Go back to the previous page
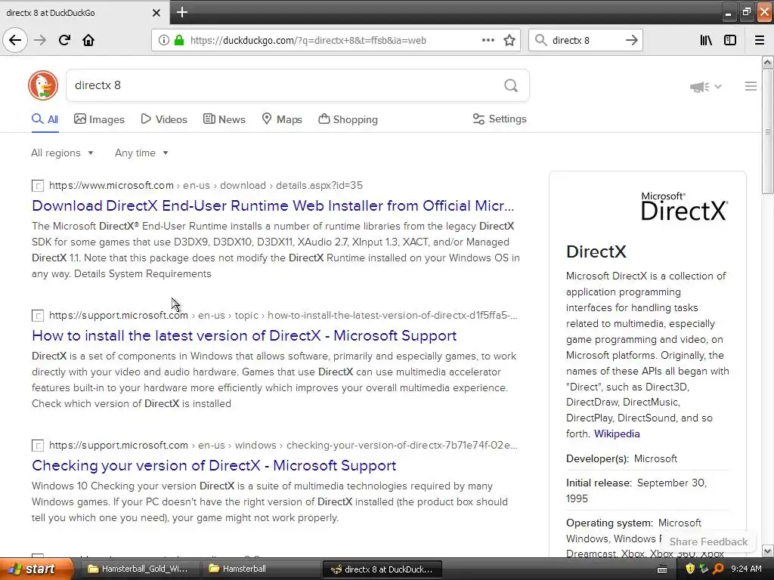Image resolution: width=774 pixels, height=580 pixels. tap(15, 40)
